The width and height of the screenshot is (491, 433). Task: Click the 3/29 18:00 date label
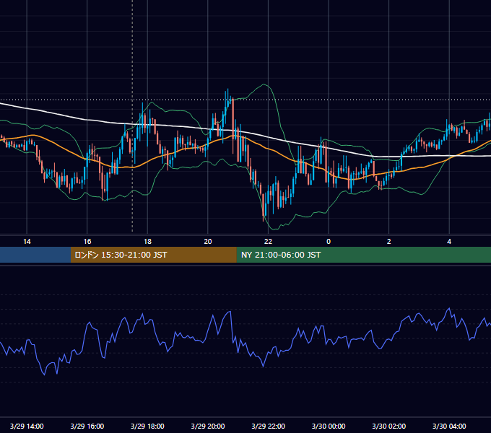[x=147, y=426]
